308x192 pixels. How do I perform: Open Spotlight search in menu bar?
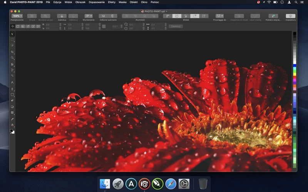coord(296,2)
